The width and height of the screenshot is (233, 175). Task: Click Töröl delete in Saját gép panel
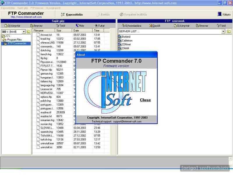click(61, 26)
